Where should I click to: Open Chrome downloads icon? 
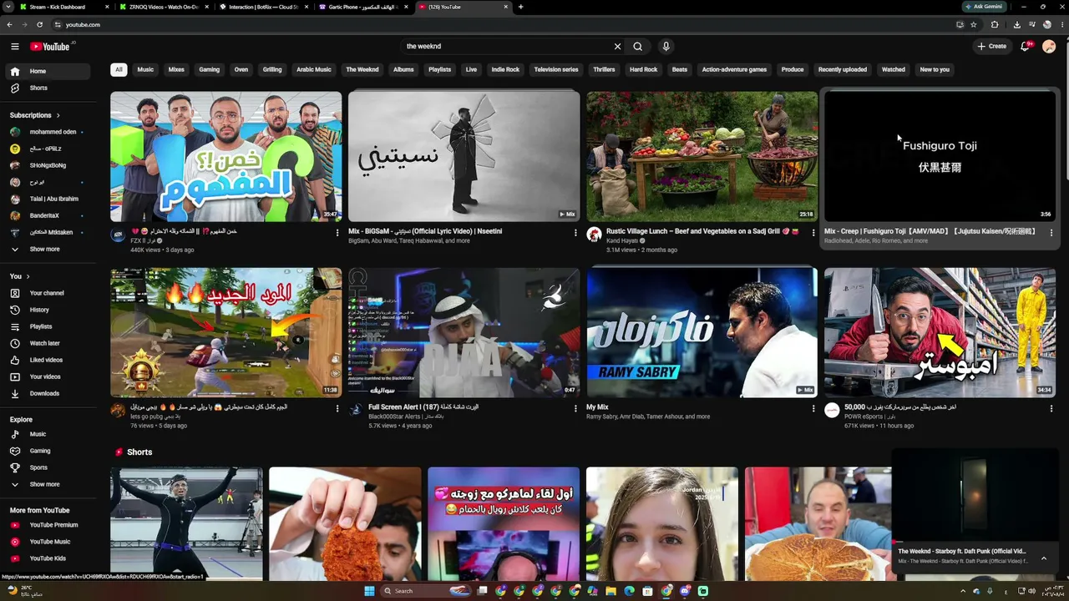coord(1016,24)
